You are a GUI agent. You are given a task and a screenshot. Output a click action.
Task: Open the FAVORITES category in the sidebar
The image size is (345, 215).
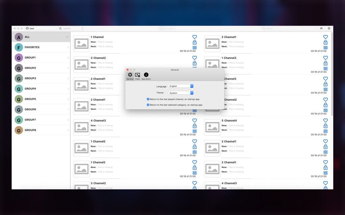[33, 47]
